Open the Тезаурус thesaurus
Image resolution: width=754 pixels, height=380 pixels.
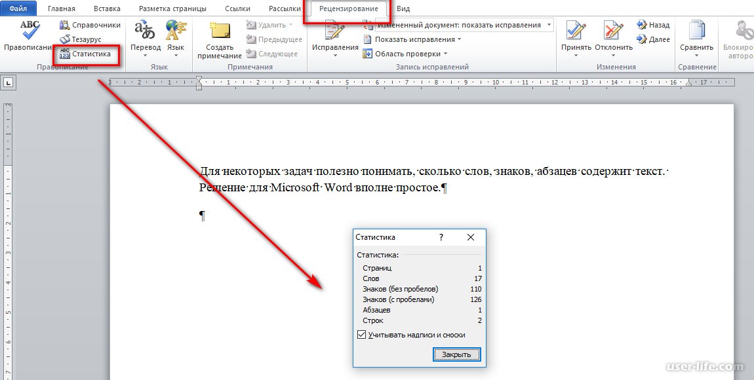[80, 39]
